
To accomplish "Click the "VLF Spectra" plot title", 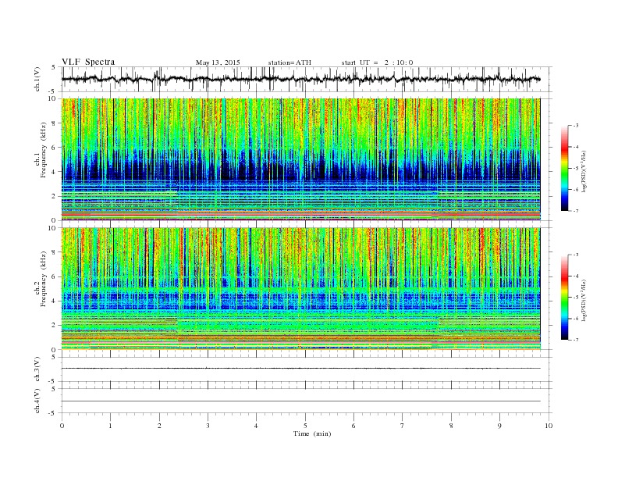I will pos(88,62).
